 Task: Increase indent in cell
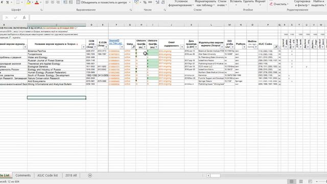coord(71,2)
